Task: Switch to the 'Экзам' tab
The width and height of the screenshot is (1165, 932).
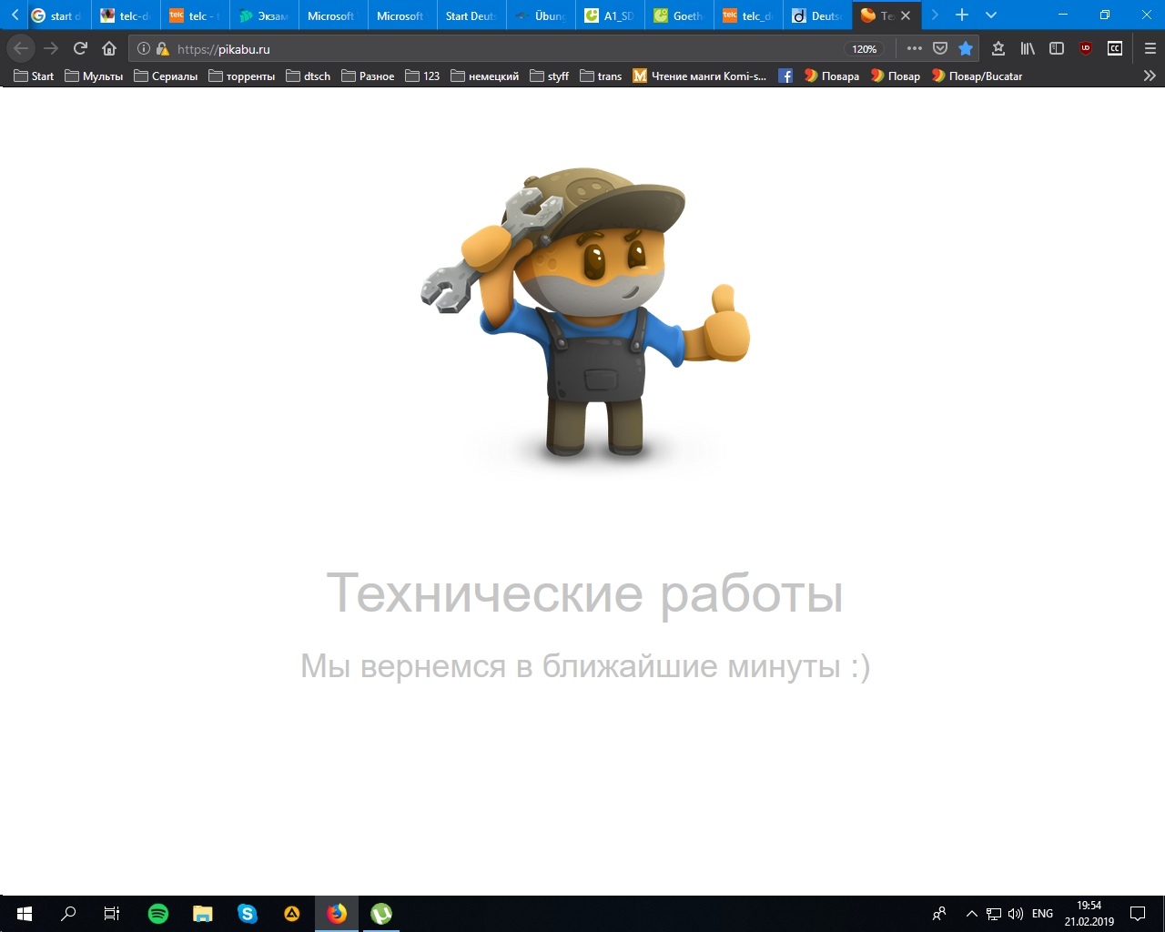Action: (263, 15)
